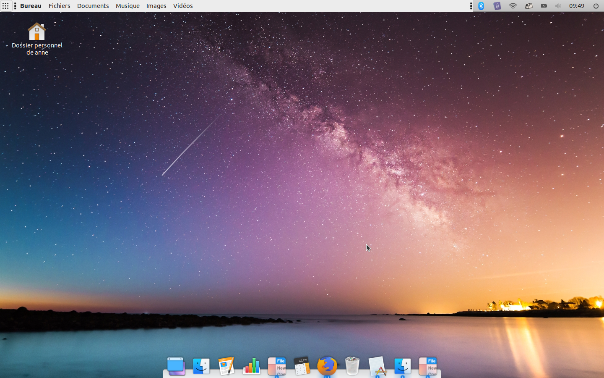Open the power session menu

[596, 6]
